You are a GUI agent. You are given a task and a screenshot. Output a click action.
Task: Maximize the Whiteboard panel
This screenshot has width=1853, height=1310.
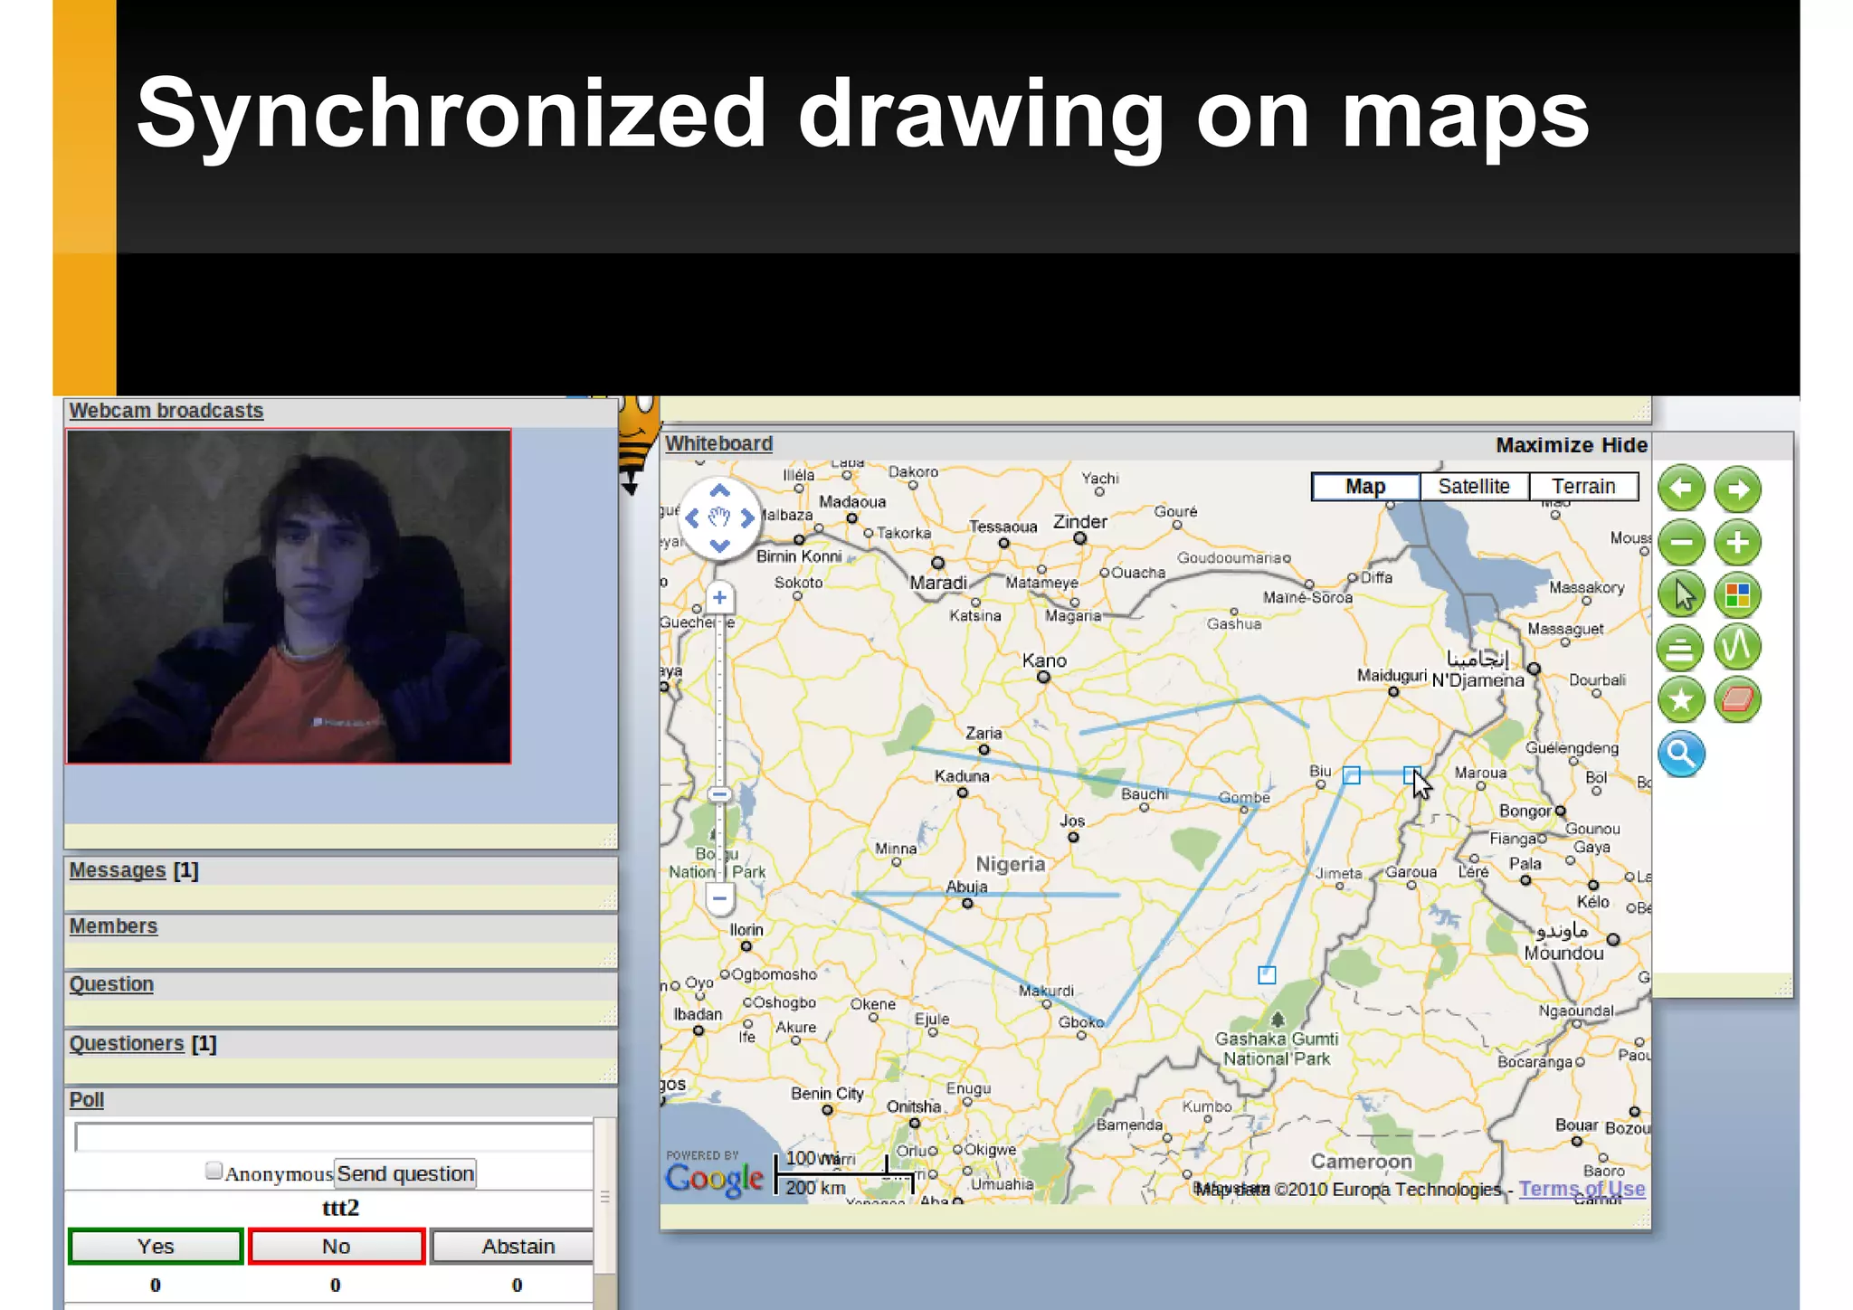[1544, 445]
